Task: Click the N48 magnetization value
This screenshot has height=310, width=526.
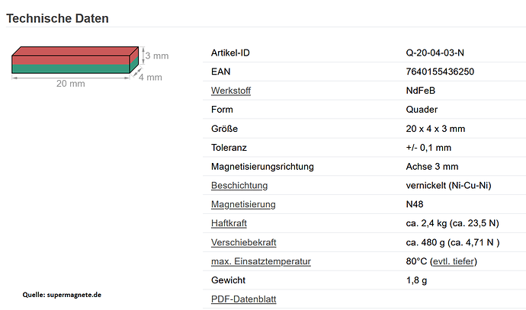Action: [x=415, y=204]
